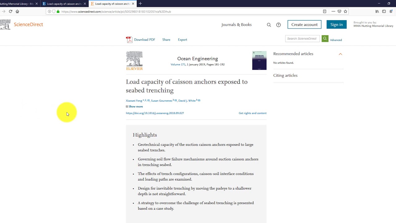Screen dimensions: 396x223
Task: Open the Volume 171 link
Action: pyautogui.click(x=178, y=64)
